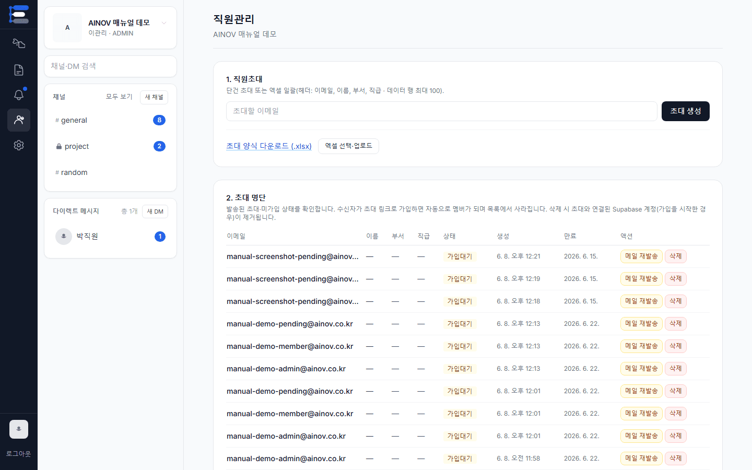Click the 새 채널 button
Viewport: 752px width, 470px height.
click(154, 97)
